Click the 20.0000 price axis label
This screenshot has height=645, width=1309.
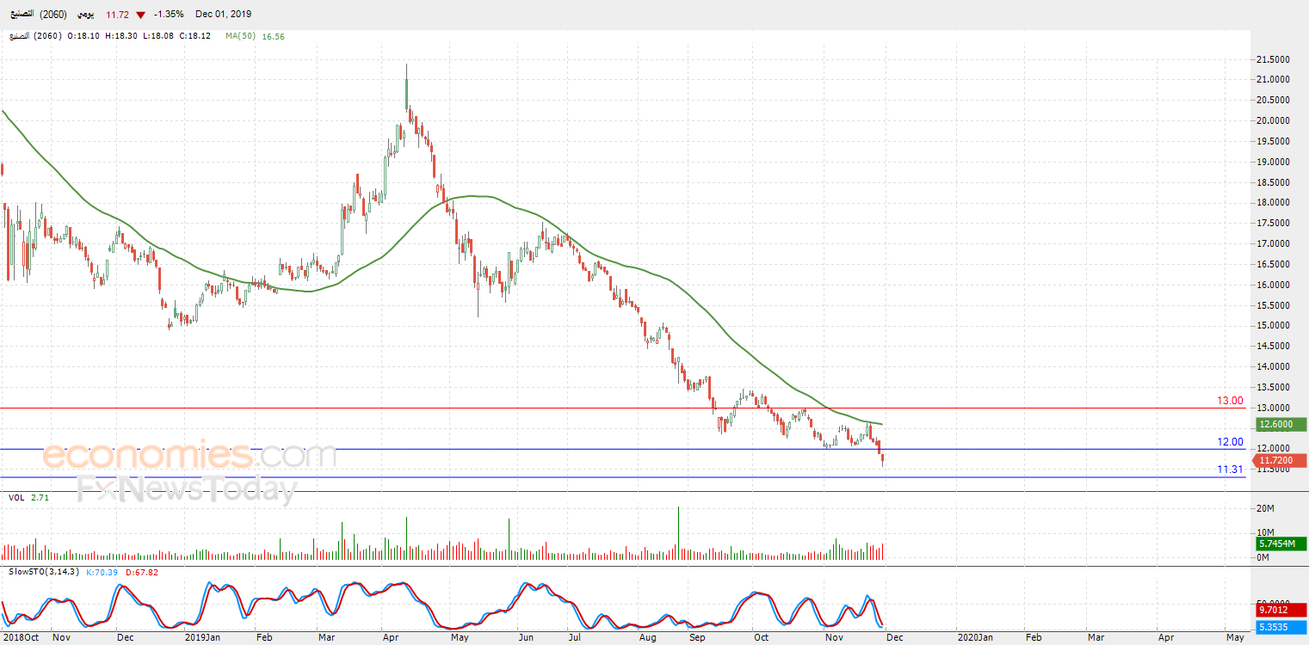1274,120
